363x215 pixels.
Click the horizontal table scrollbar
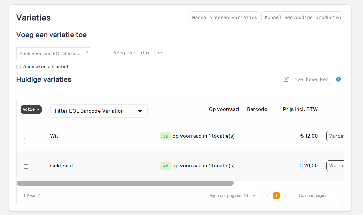tap(125, 183)
